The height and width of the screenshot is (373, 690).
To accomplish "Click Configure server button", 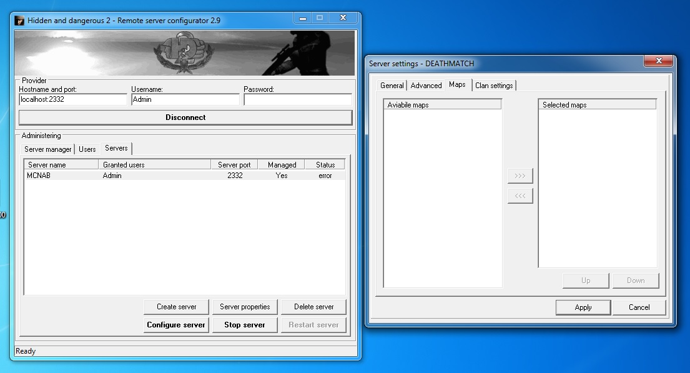I will tap(176, 325).
